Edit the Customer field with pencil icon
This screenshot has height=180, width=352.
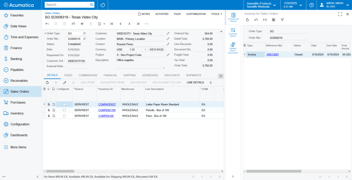pos(168,34)
